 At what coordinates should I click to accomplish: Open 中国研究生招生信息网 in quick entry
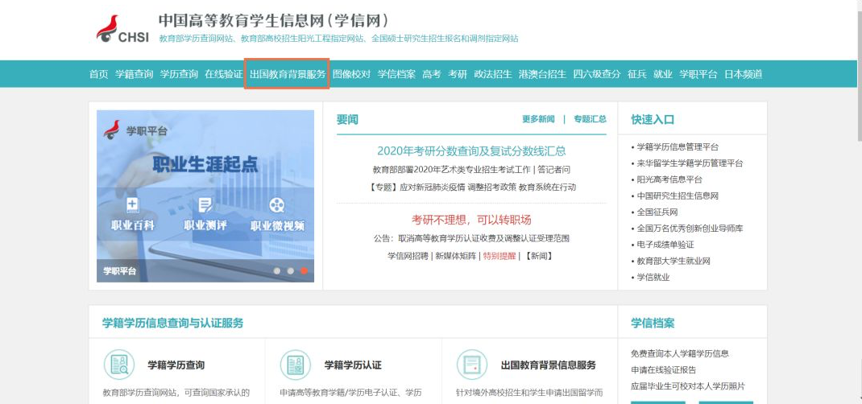678,196
